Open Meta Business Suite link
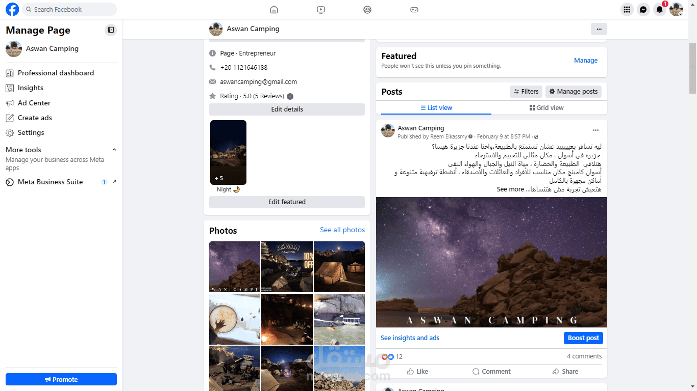Image resolution: width=697 pixels, height=391 pixels. (x=50, y=182)
